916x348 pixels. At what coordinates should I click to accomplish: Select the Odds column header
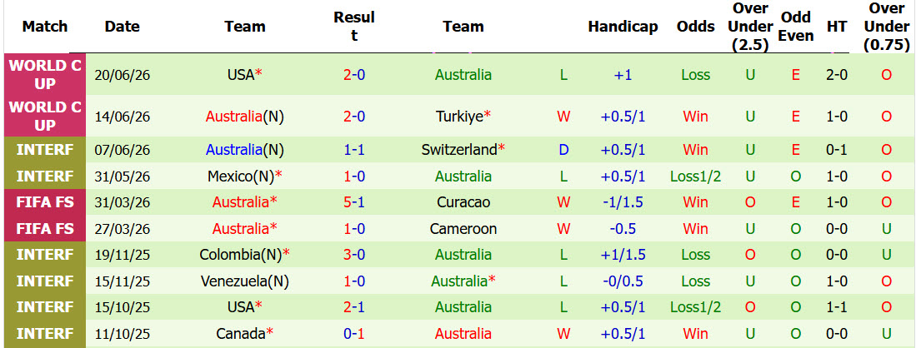[x=696, y=27]
